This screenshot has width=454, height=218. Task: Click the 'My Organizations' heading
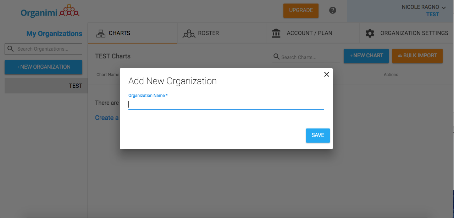54,34
